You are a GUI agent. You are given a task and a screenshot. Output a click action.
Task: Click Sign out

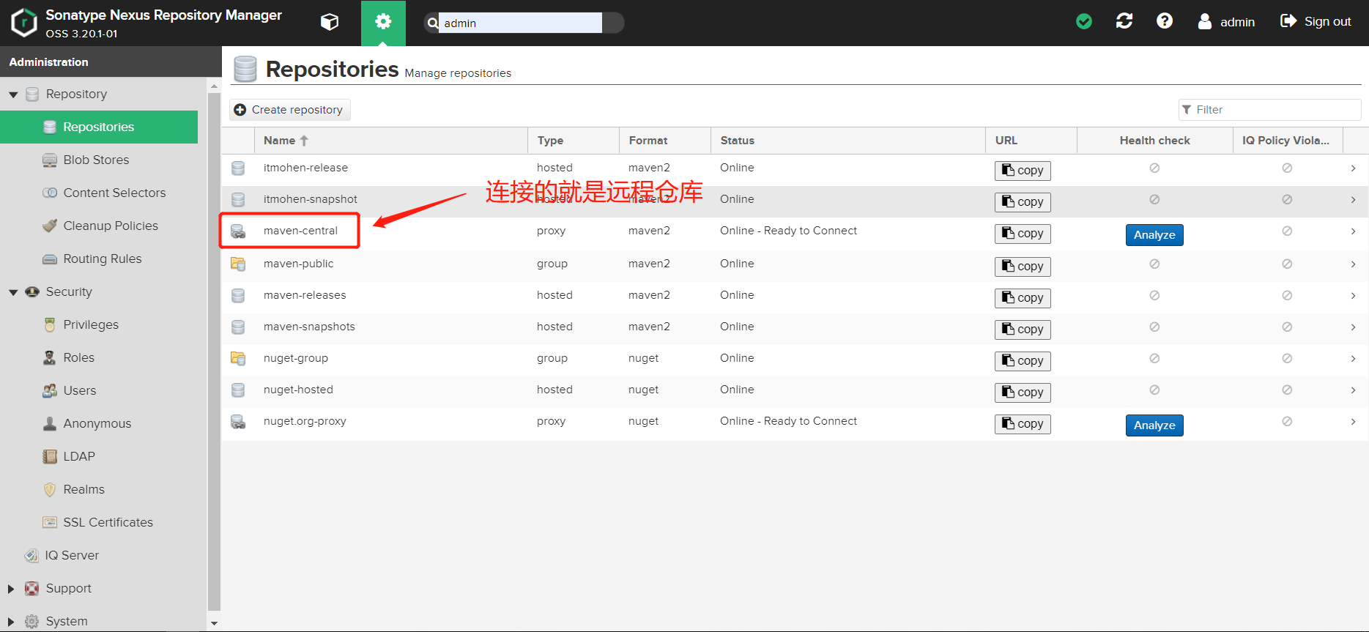(x=1316, y=21)
